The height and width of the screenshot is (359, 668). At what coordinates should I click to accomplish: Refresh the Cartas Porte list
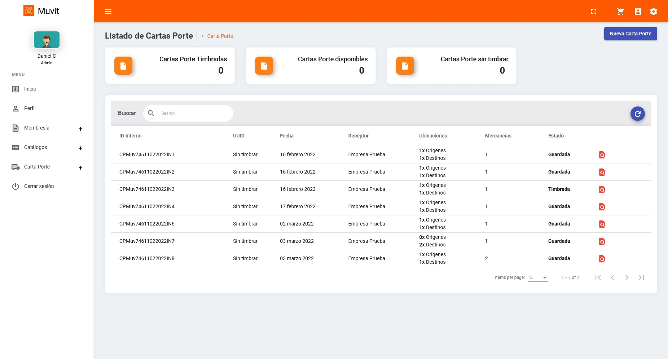tap(638, 114)
